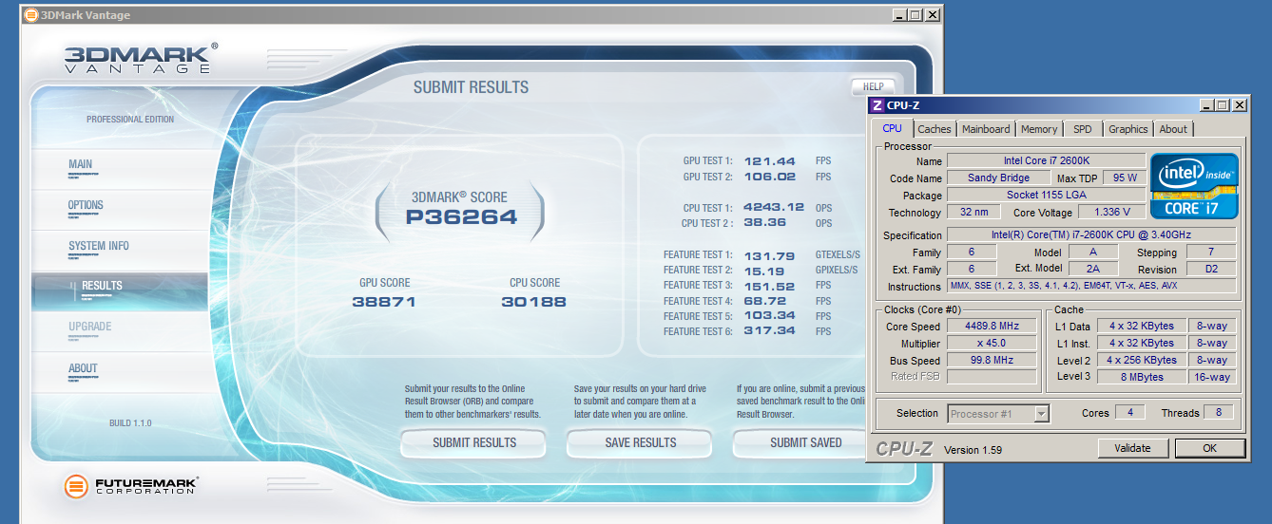1272x524 pixels.
Task: Click the Level 2 cache value 4 x 256 KBytes
Action: [x=1141, y=360]
